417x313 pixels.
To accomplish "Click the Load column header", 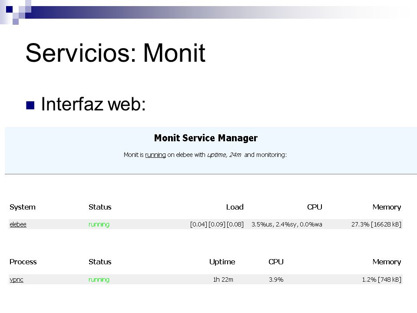I will coord(235,207).
